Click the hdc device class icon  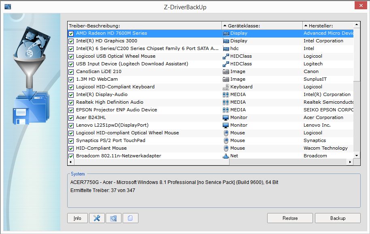[226, 49]
